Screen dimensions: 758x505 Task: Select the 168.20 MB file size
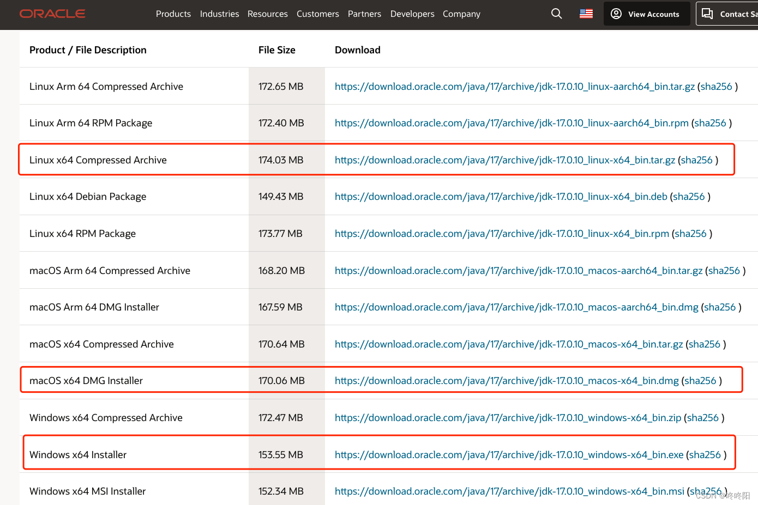click(x=282, y=271)
